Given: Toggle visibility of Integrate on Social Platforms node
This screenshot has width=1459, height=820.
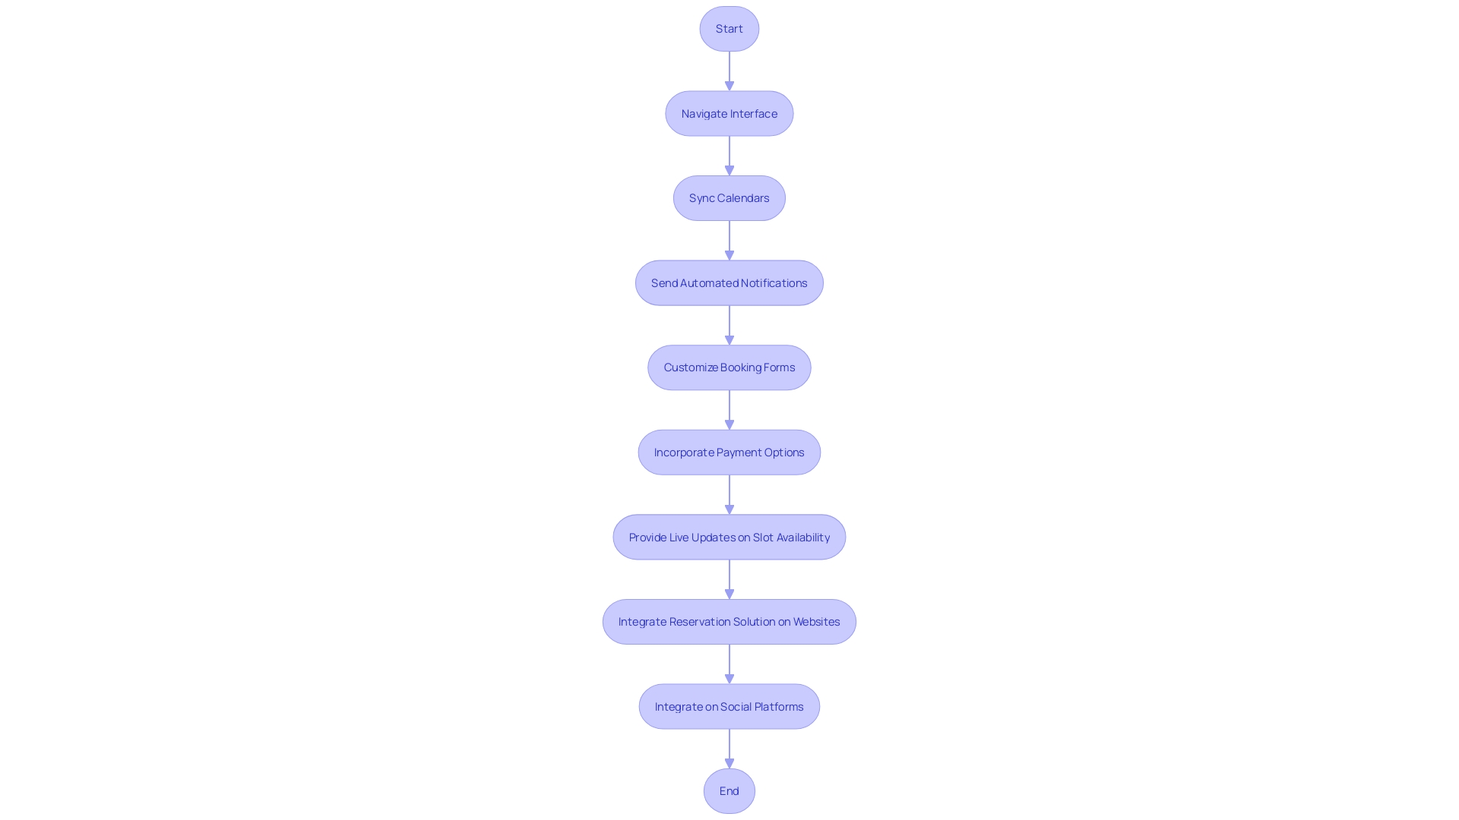Looking at the screenshot, I should pos(729,706).
